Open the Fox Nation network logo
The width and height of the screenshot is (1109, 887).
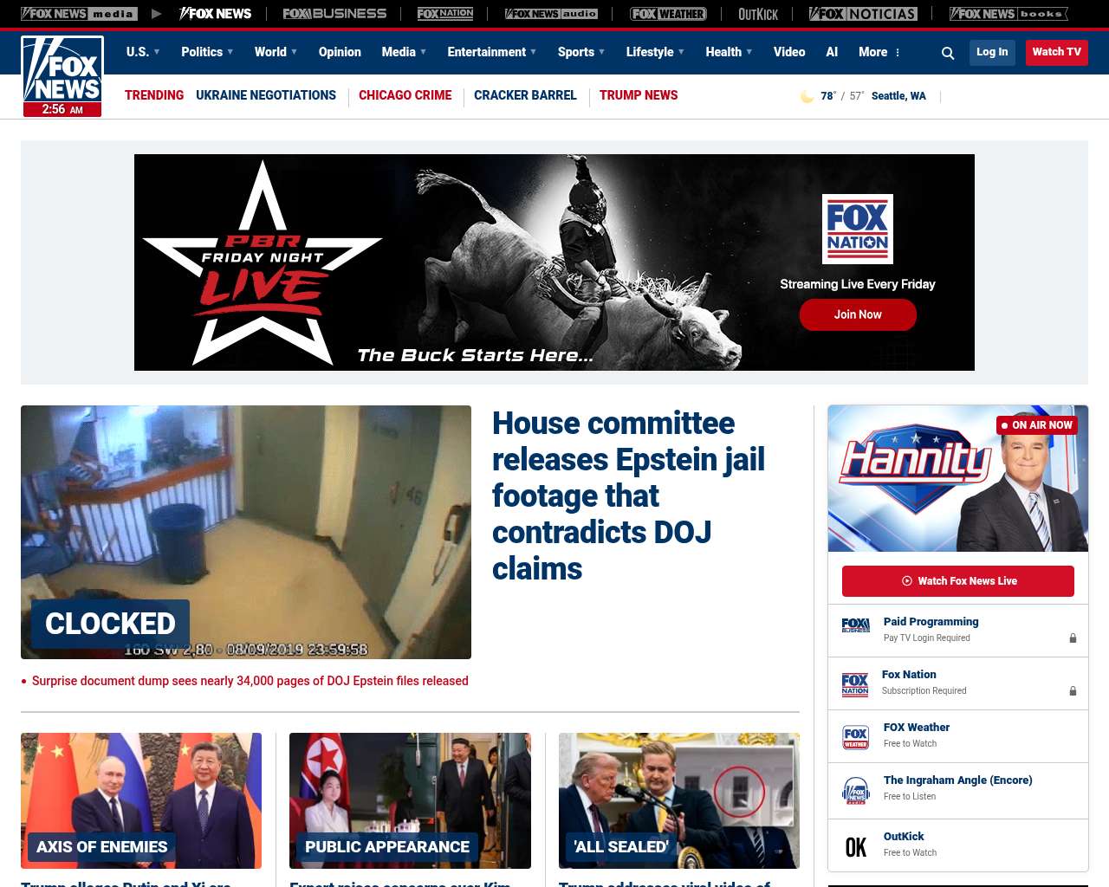(x=445, y=14)
